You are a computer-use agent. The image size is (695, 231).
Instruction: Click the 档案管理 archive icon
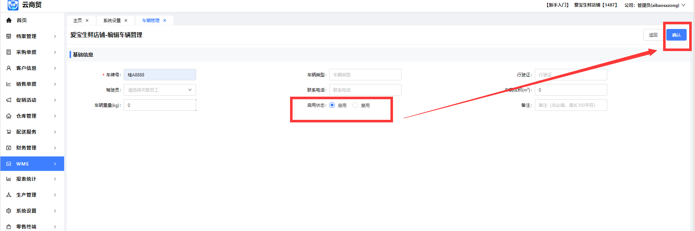(x=9, y=36)
